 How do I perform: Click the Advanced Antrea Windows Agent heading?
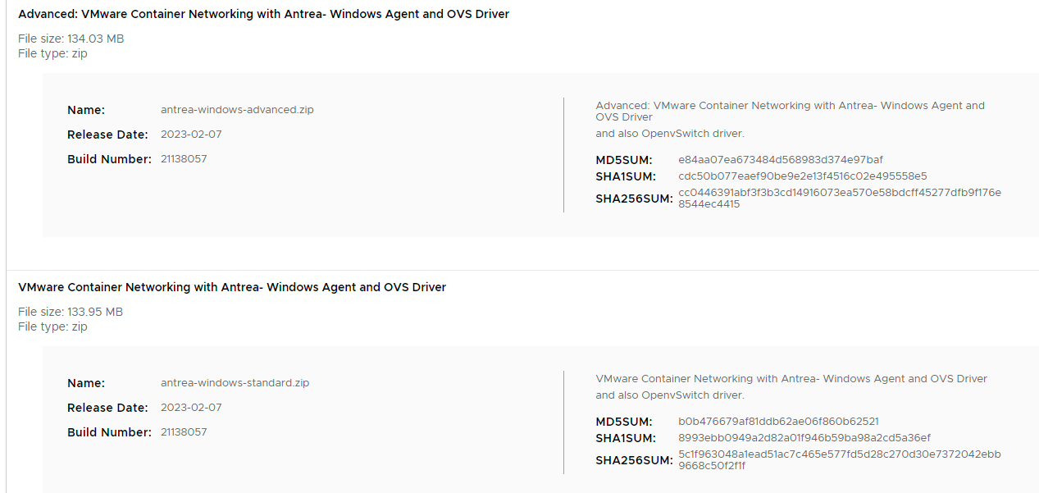pos(263,14)
